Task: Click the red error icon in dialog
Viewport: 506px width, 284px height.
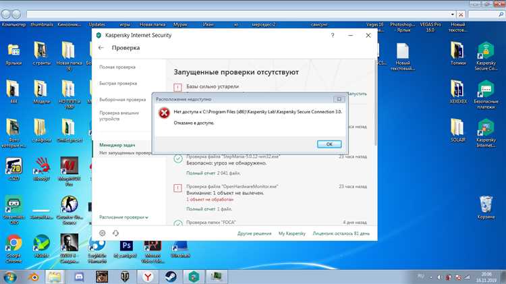Action: pos(164,113)
